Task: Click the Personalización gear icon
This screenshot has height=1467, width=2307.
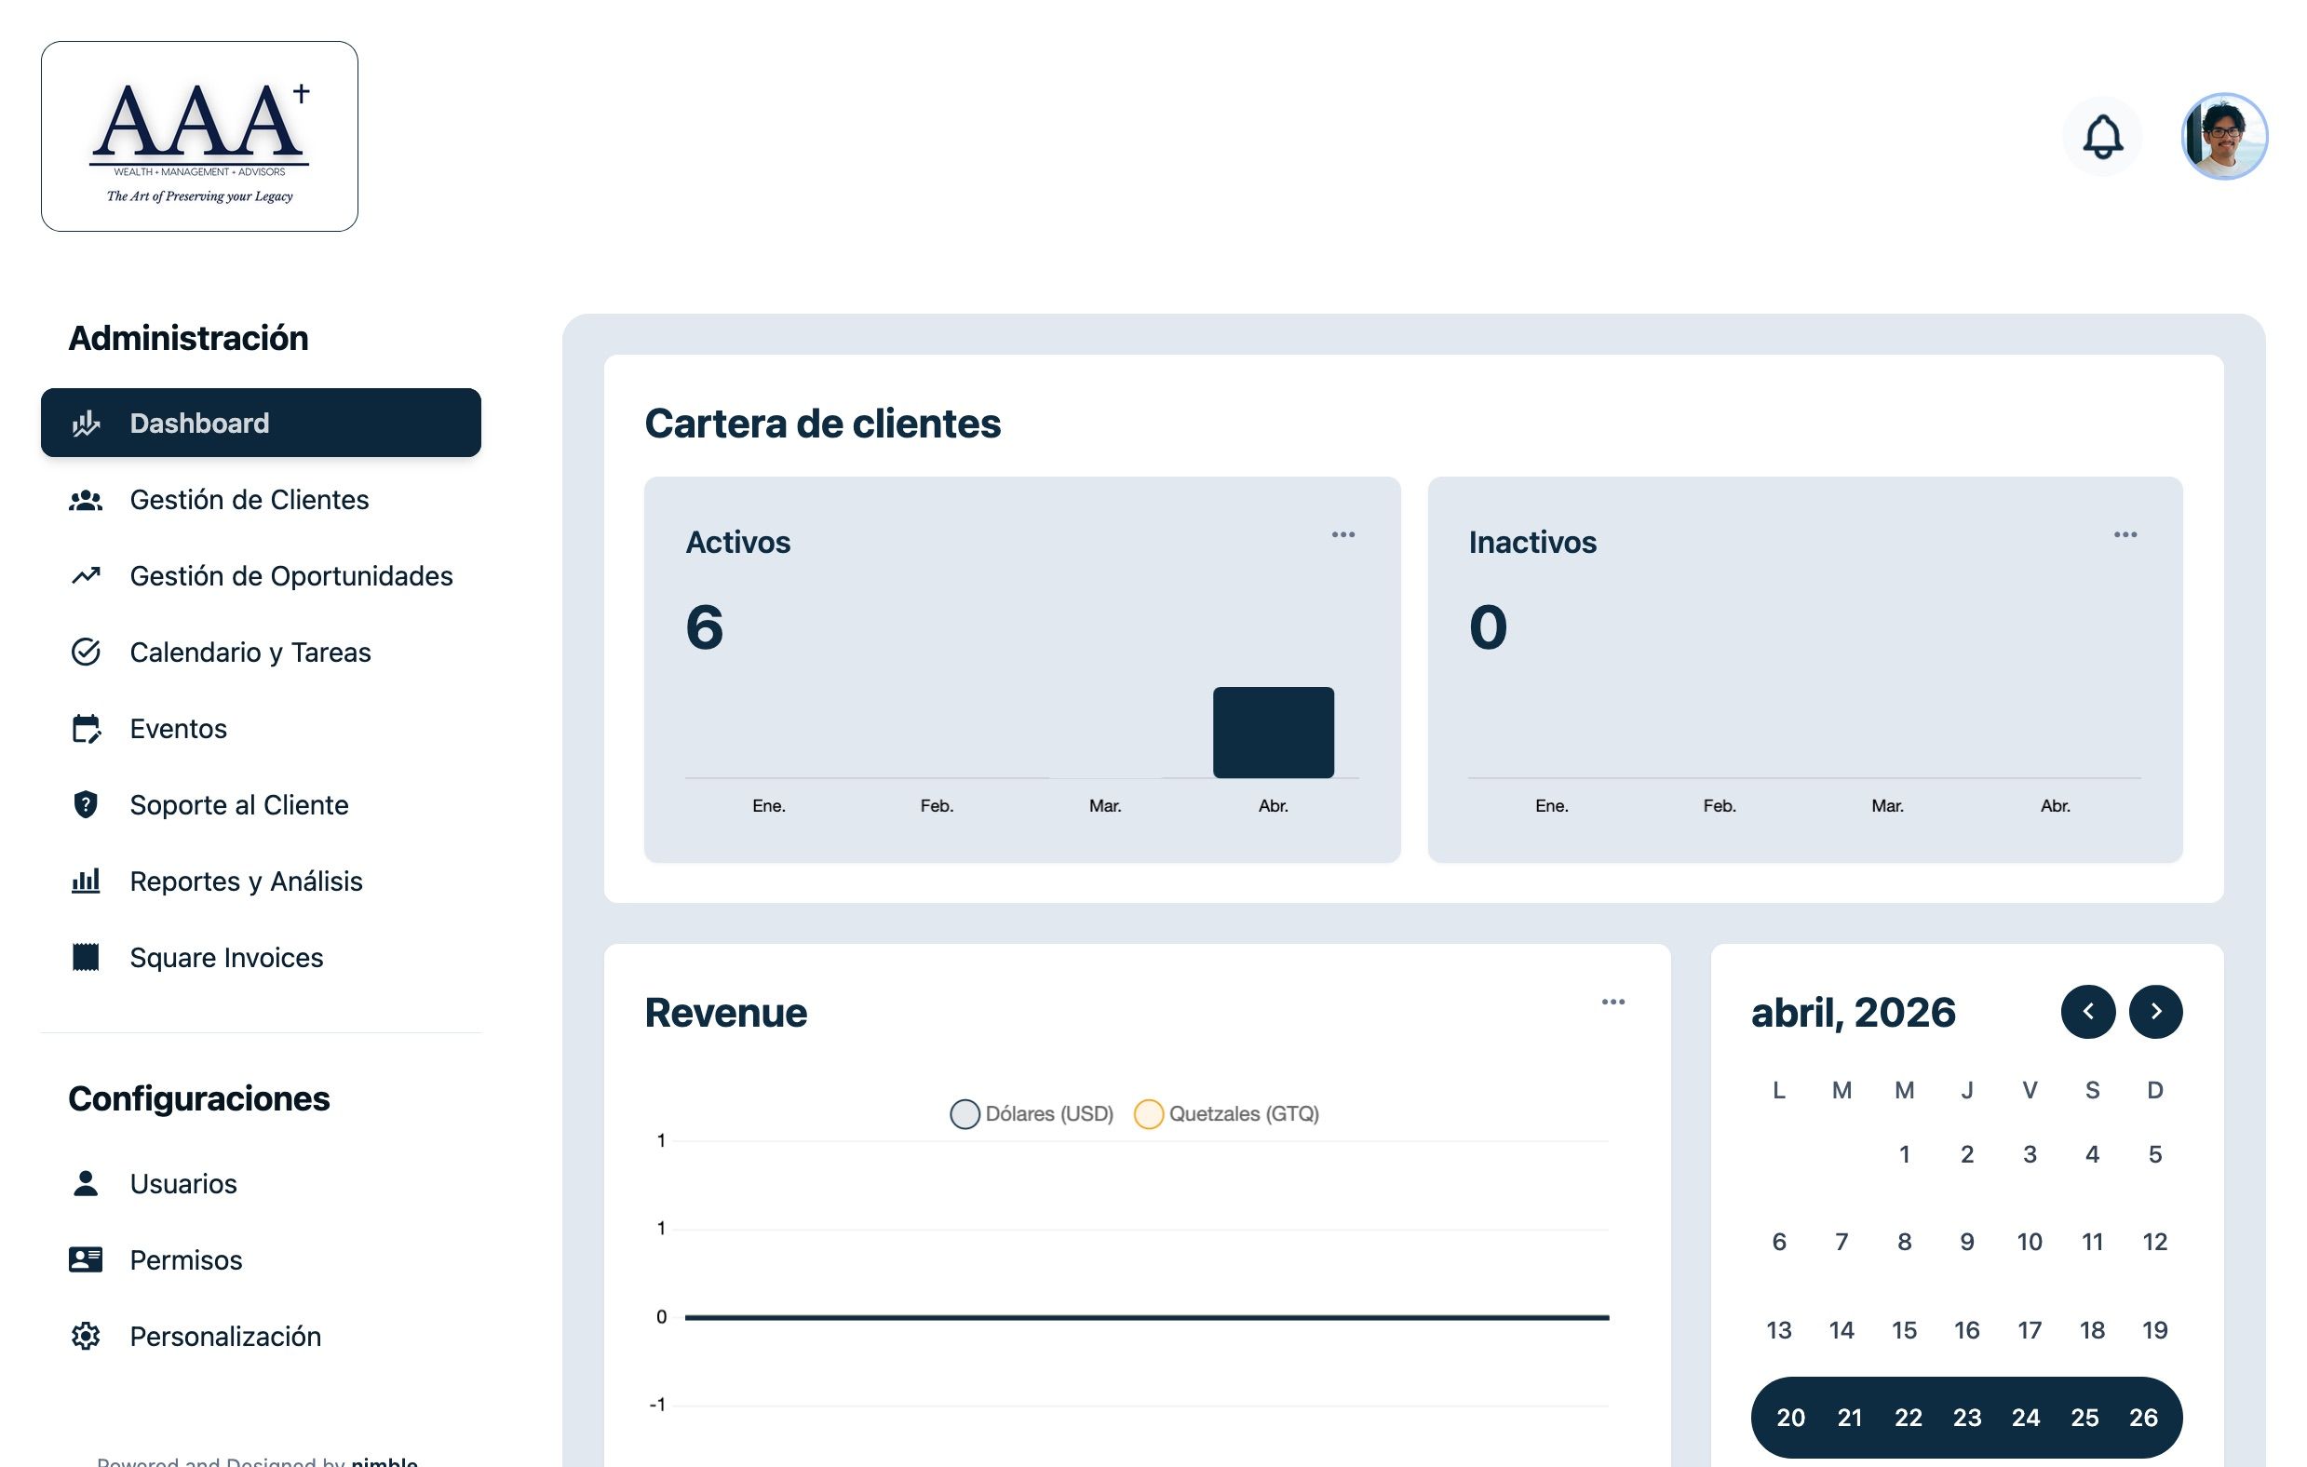Action: (87, 1336)
